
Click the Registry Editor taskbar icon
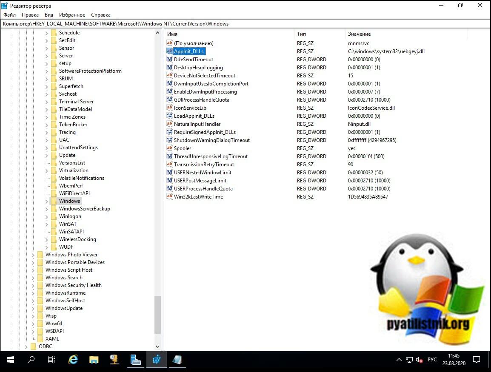pyautogui.click(x=156, y=360)
